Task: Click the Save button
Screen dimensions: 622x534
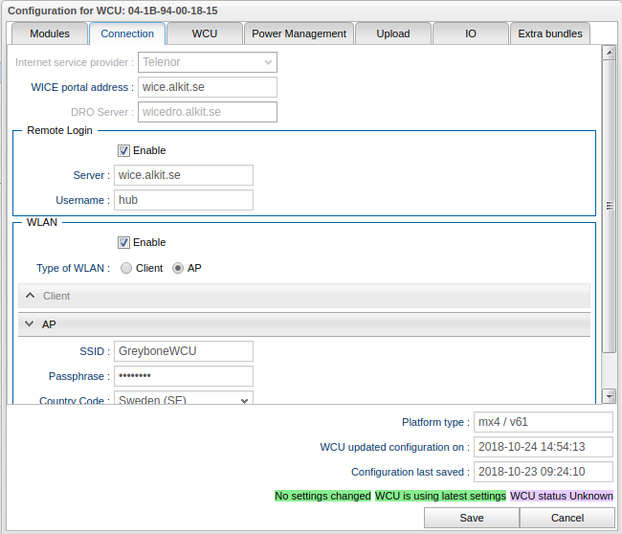Action: [471, 518]
